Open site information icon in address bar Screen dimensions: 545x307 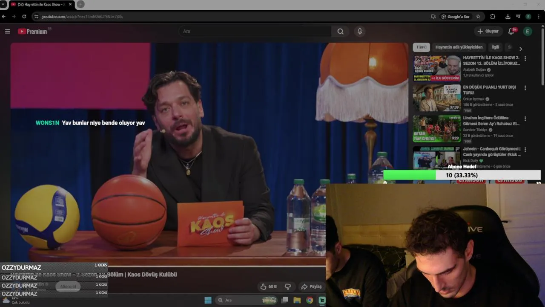(x=36, y=16)
